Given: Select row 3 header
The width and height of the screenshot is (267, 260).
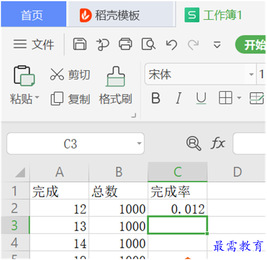Looking at the screenshot, I should point(15,225).
